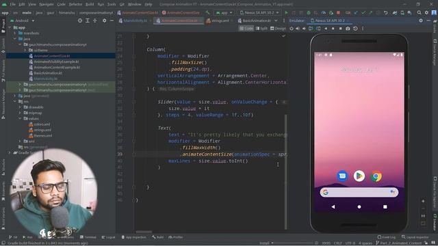Expand the drawable folder
Image resolution: width=438 pixels, height=246 pixels.
[20, 107]
